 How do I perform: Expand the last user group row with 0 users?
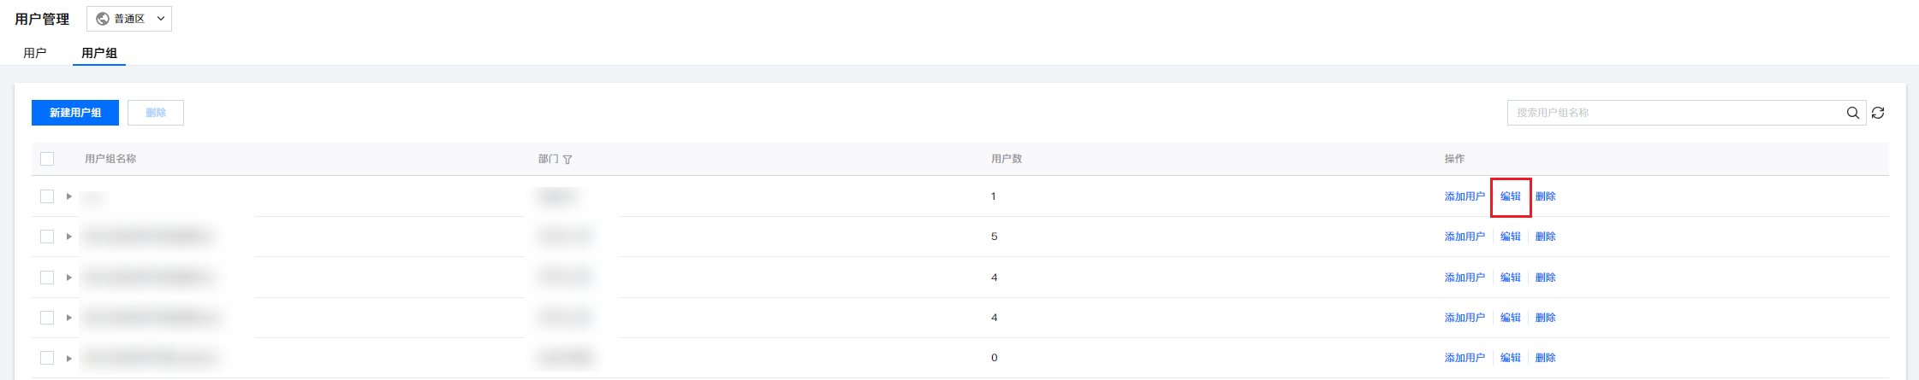tap(69, 358)
